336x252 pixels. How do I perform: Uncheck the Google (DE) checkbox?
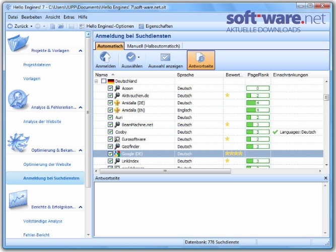pos(110,154)
